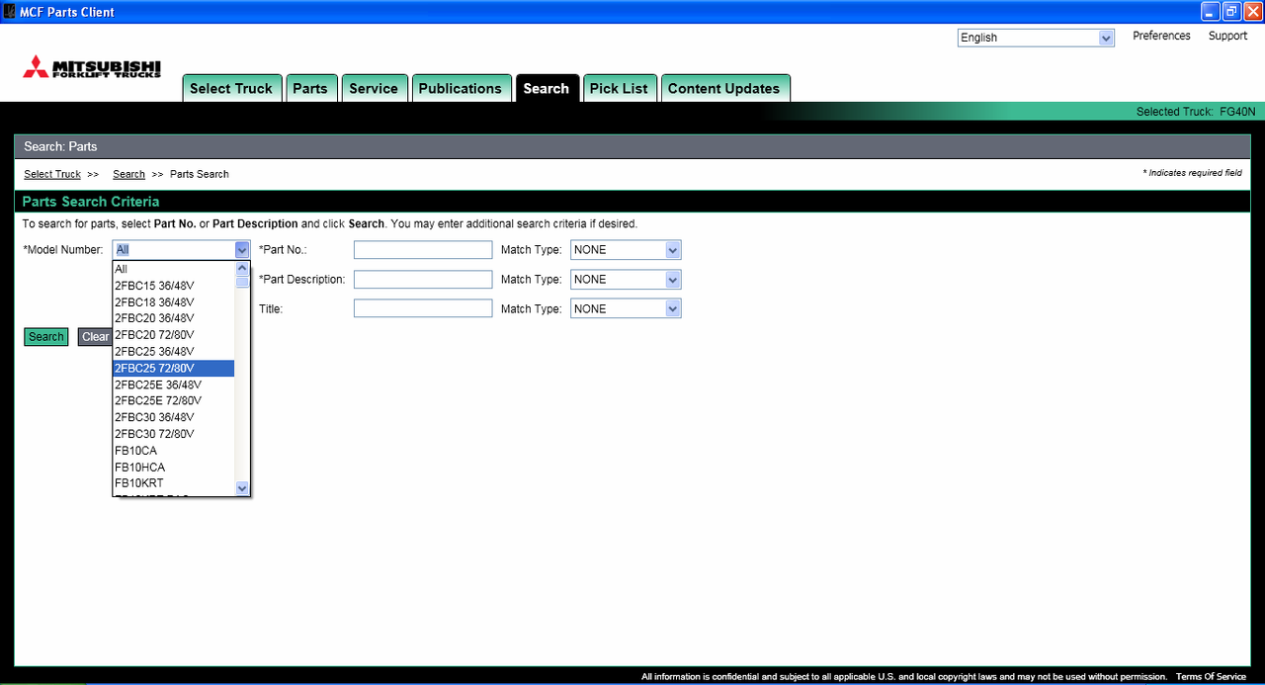Image resolution: width=1265 pixels, height=685 pixels.
Task: Click the model list scroll down arrow
Action: (242, 487)
